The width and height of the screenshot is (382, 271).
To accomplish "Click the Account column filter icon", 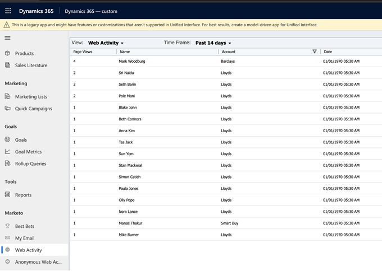I will [315, 52].
